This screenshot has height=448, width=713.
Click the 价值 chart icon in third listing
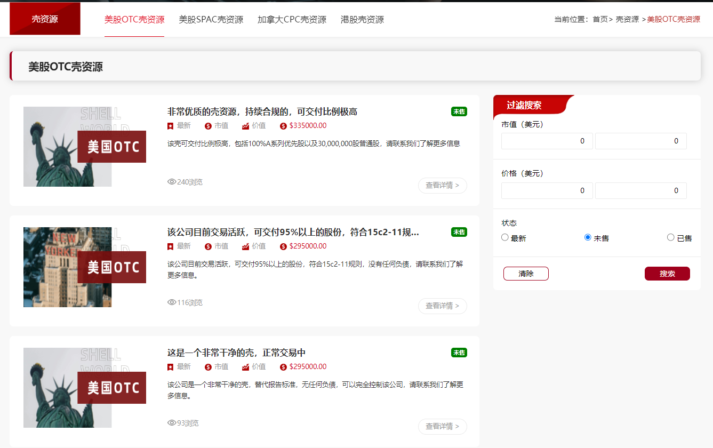[x=245, y=367]
